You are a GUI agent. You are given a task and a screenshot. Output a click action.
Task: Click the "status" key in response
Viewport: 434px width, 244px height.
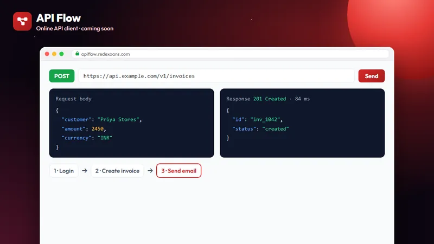[244, 129]
